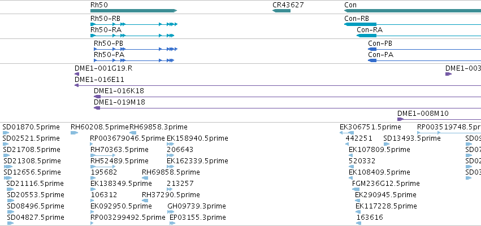Select the GH09739.3prime EST label
This screenshot has width=481, height=226.
(197, 206)
